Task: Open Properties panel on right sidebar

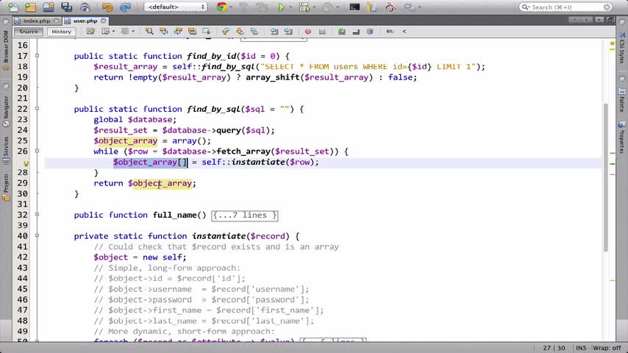Action: pos(621,138)
